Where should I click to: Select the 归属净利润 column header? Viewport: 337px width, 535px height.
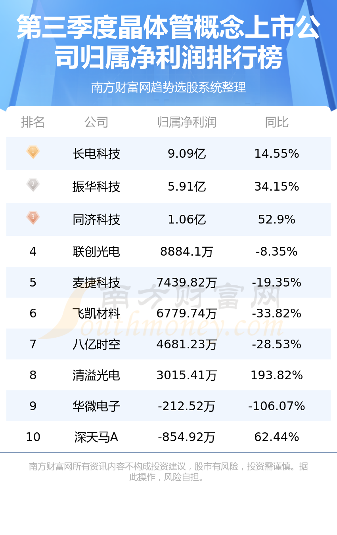pos(187,122)
